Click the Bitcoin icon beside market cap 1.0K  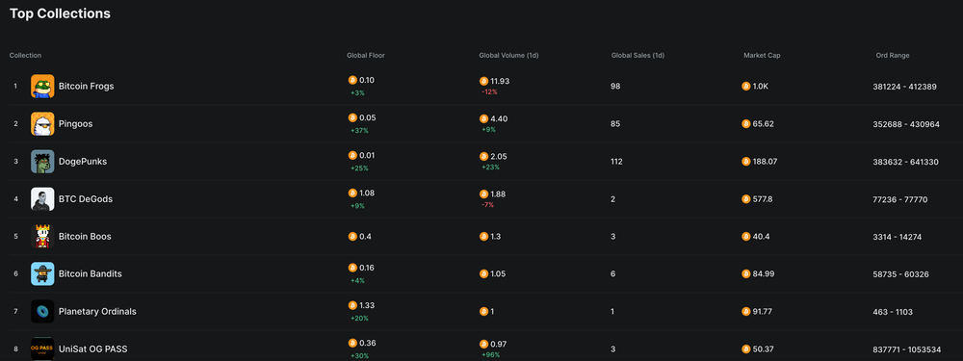(746, 86)
